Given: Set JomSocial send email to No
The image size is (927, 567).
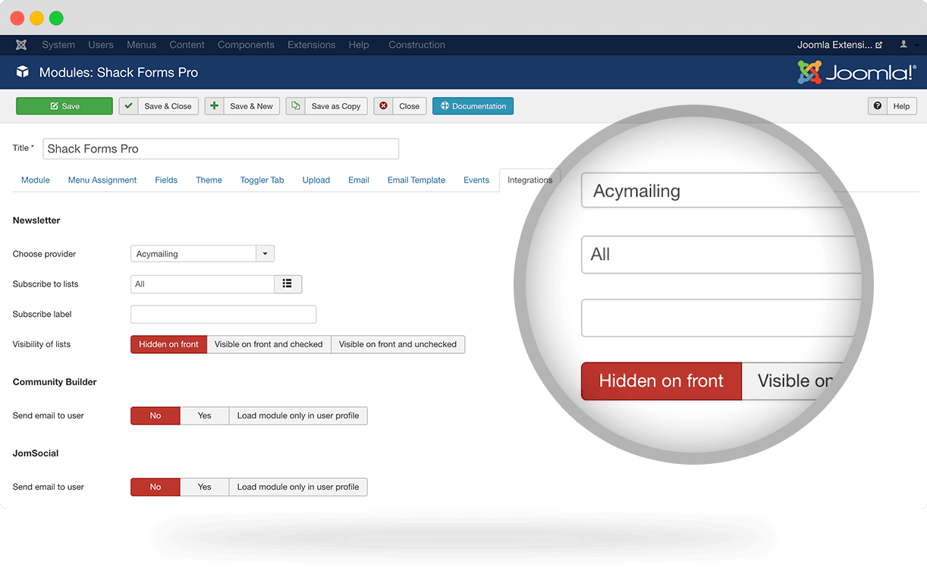Looking at the screenshot, I should [x=156, y=487].
